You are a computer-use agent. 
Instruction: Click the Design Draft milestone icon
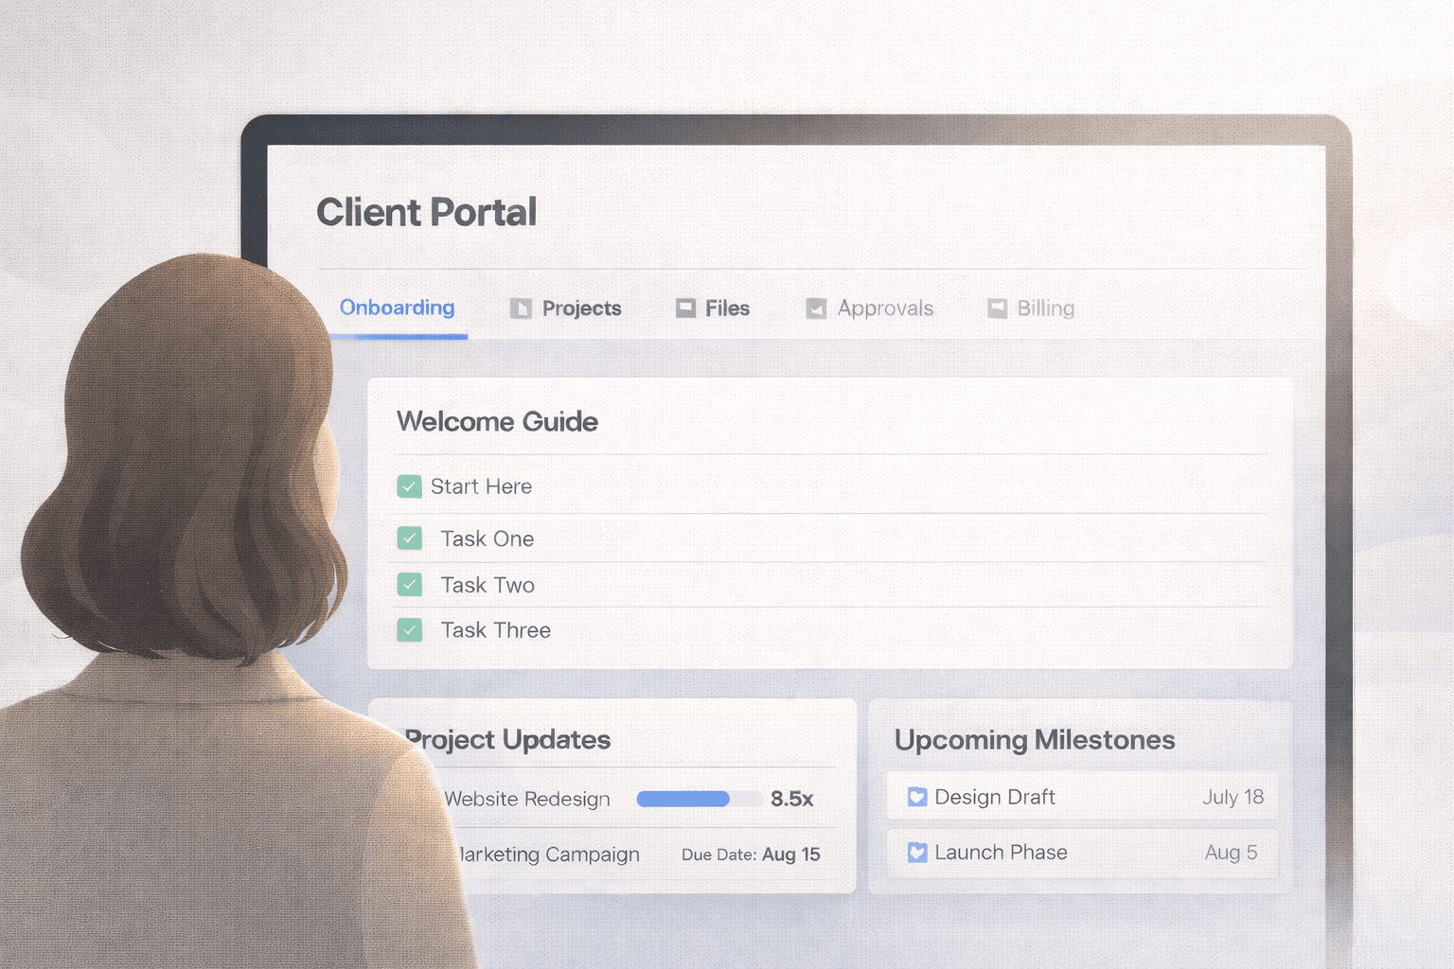click(x=916, y=797)
